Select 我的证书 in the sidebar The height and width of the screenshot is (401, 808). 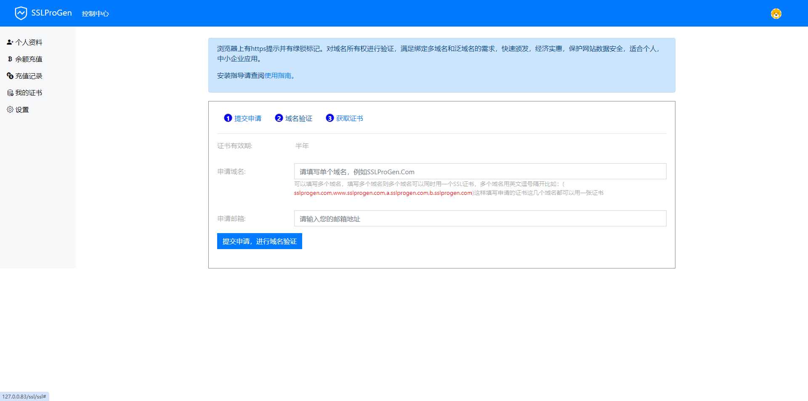(28, 93)
